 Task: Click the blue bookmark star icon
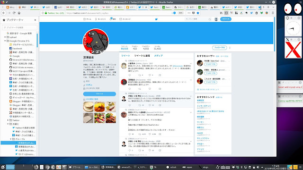[x=198, y=13]
